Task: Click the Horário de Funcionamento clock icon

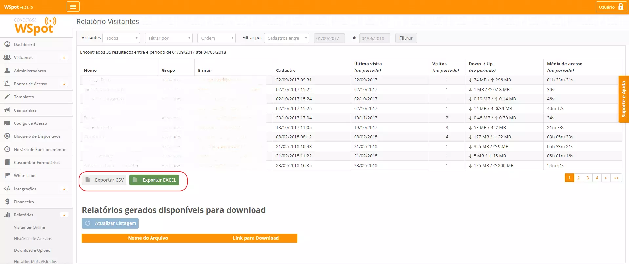Action: point(7,149)
